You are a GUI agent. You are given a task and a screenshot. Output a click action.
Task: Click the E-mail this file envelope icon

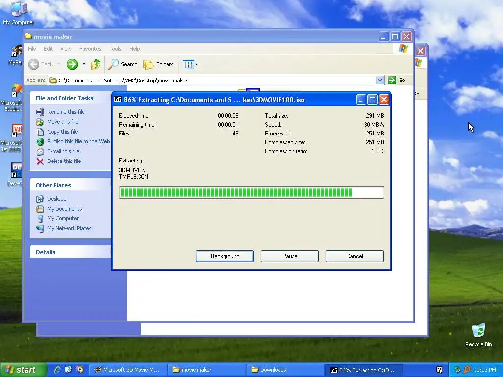point(40,151)
